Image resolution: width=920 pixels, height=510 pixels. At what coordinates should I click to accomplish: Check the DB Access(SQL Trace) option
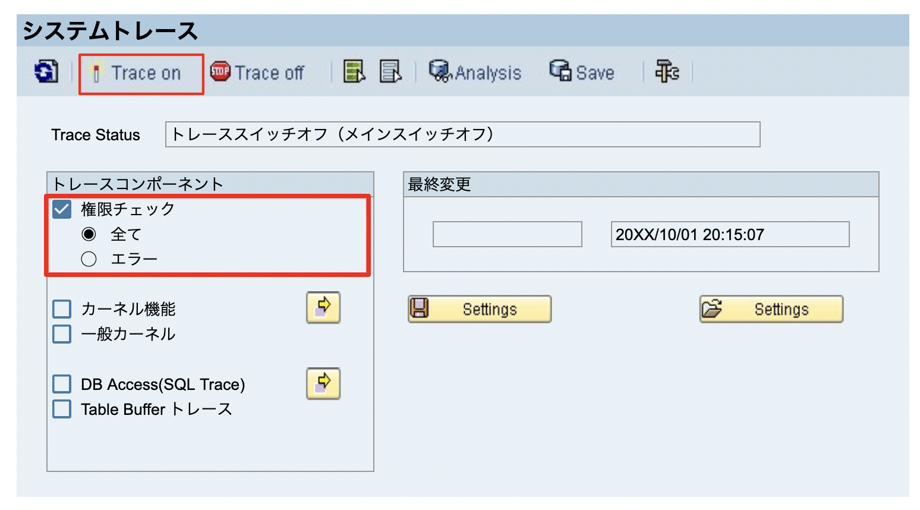tap(61, 384)
